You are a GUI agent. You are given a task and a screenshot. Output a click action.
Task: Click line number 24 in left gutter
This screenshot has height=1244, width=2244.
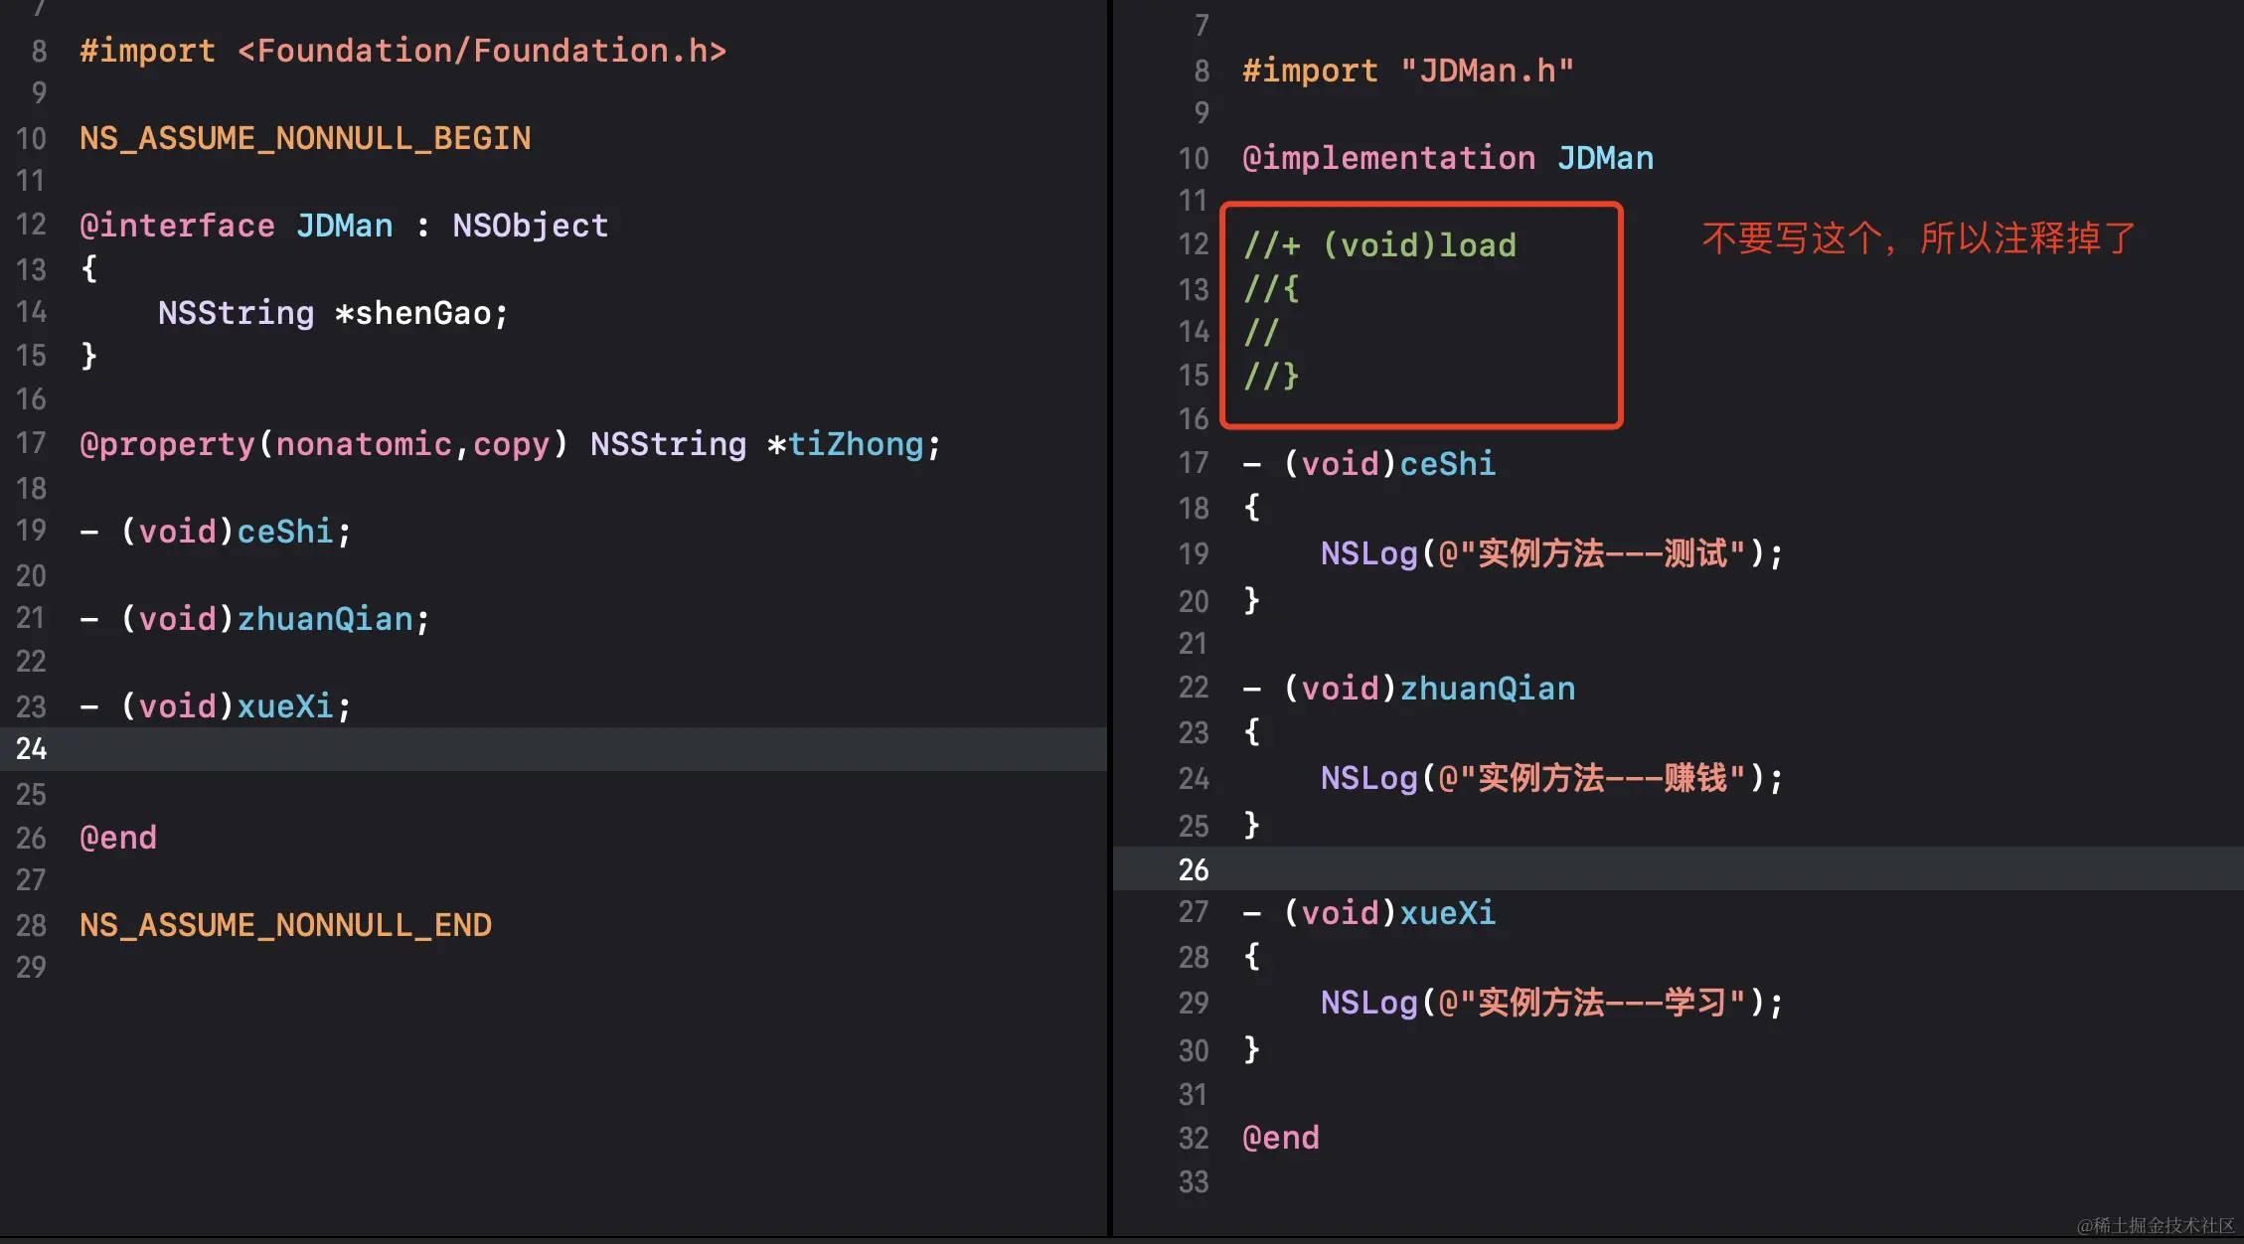coord(31,749)
